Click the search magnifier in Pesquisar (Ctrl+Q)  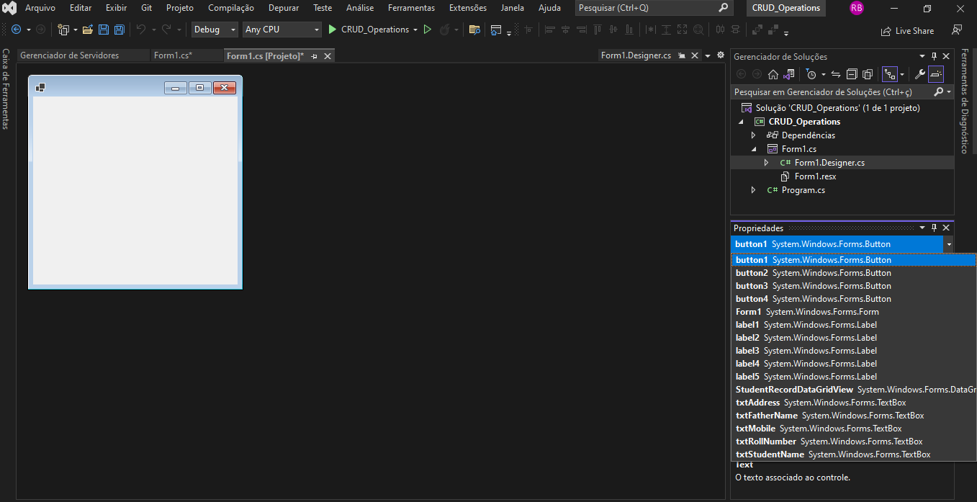[x=724, y=8]
